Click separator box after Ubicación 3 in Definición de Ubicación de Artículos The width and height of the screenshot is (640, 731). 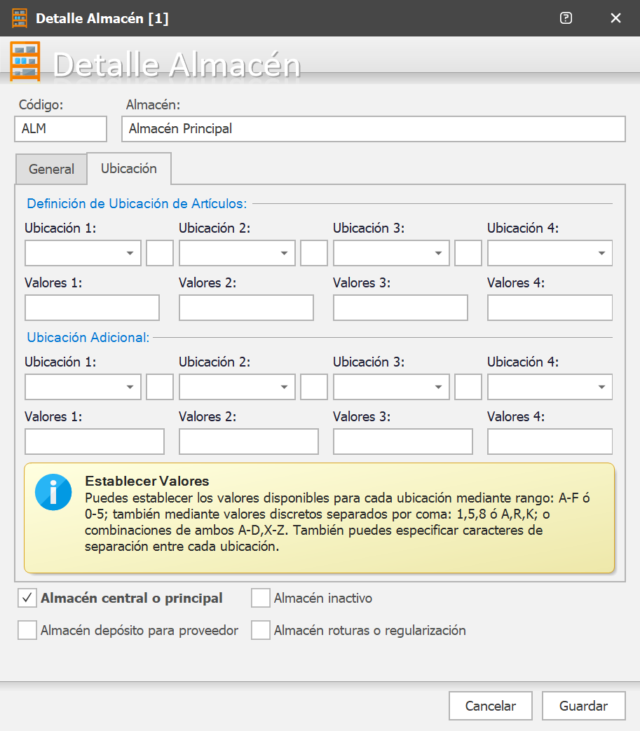tap(468, 253)
